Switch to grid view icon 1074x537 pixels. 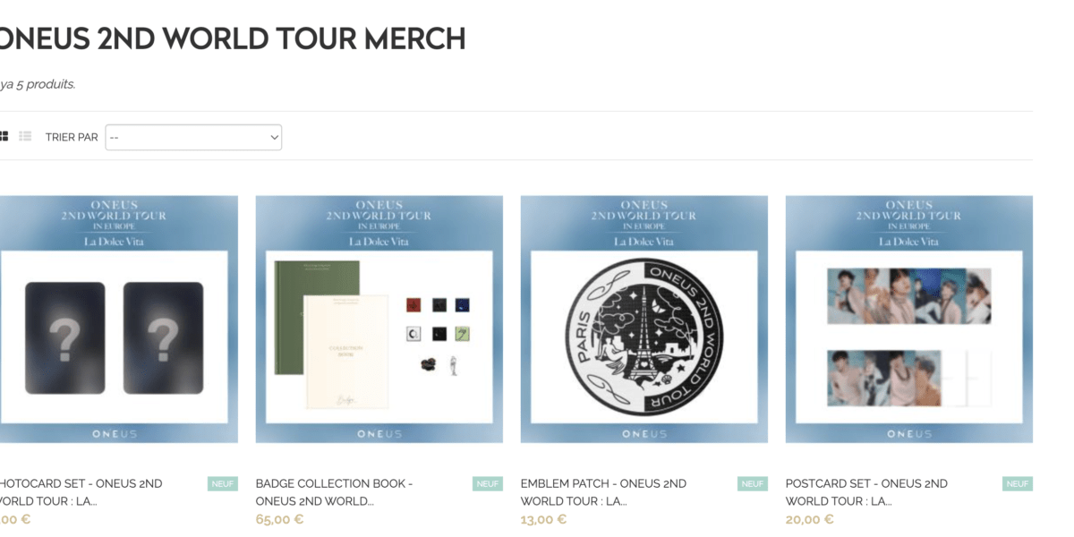click(x=4, y=136)
